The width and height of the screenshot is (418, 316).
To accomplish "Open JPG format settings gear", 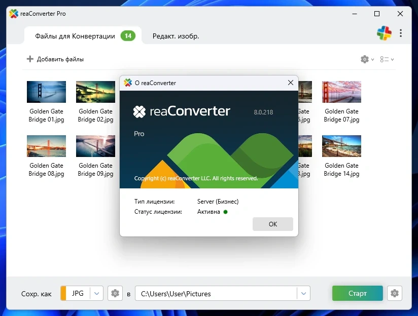I will [x=115, y=293].
